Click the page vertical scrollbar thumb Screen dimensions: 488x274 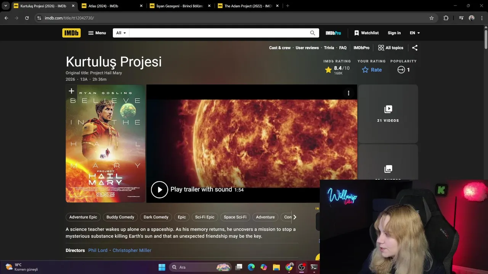pyautogui.click(x=486, y=39)
